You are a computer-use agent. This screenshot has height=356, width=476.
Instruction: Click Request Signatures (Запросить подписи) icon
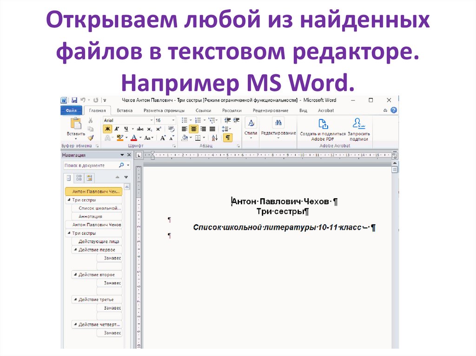point(359,123)
